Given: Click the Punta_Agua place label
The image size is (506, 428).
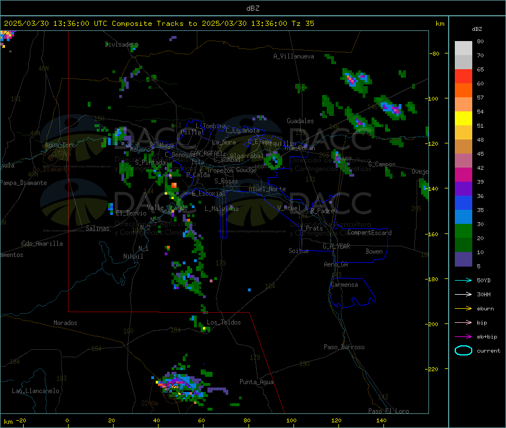Looking at the screenshot, I should coord(256,382).
